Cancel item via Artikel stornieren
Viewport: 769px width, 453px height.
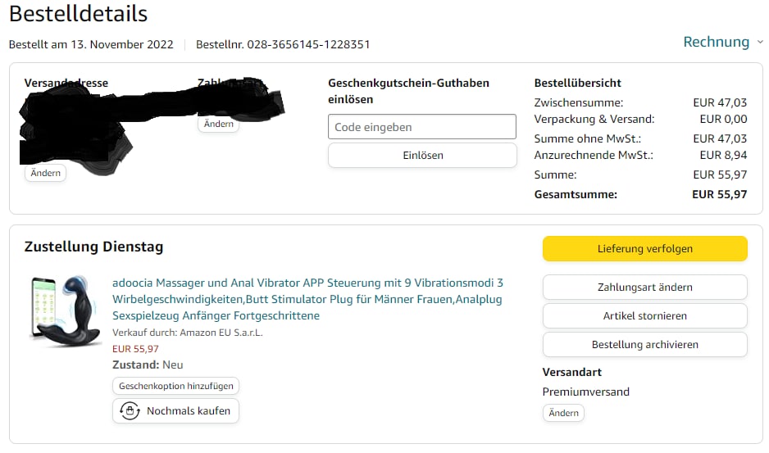(644, 315)
